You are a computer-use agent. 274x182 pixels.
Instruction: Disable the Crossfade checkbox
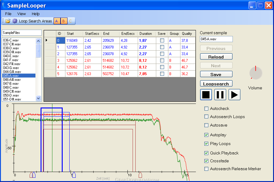pos(206,161)
